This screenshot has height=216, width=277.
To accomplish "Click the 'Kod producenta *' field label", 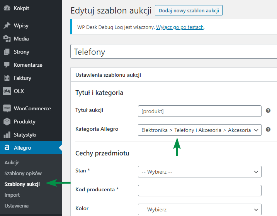I will pyautogui.click(x=97, y=189).
